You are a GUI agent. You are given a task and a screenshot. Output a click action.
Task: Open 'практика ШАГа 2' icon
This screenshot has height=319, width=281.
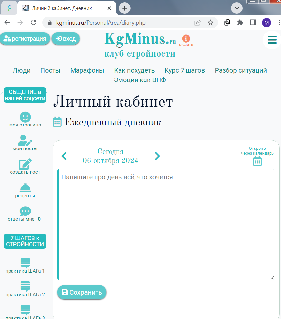[25, 286]
